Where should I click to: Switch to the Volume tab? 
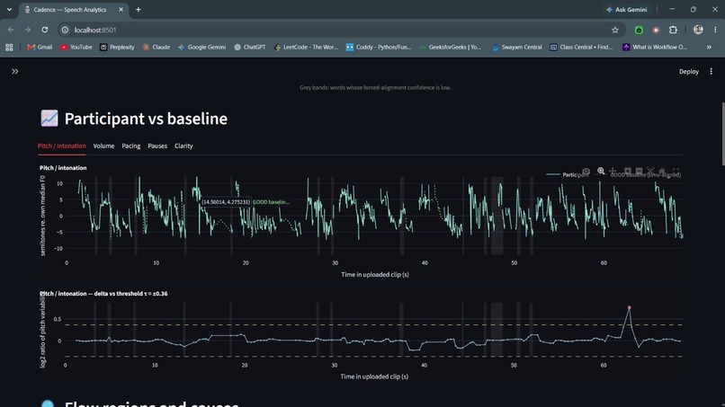click(x=103, y=146)
